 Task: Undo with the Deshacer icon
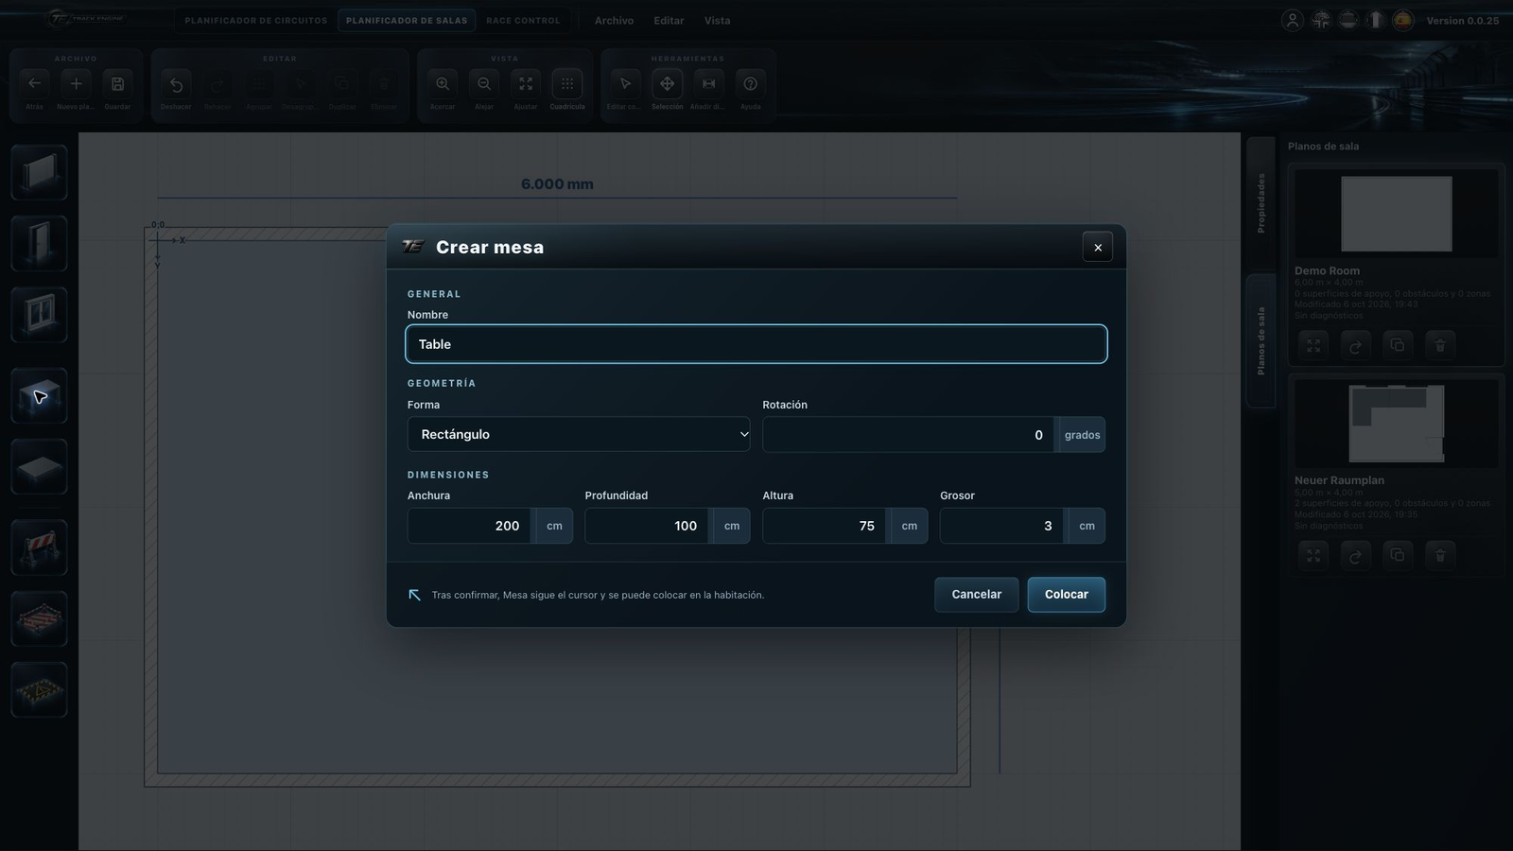tap(176, 84)
